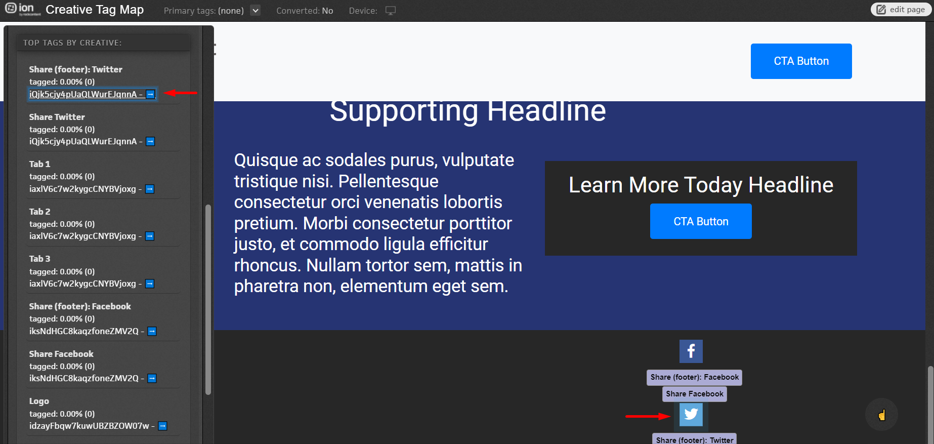Click the Converted: No status text
Screen dimensions: 934x444
click(305, 11)
